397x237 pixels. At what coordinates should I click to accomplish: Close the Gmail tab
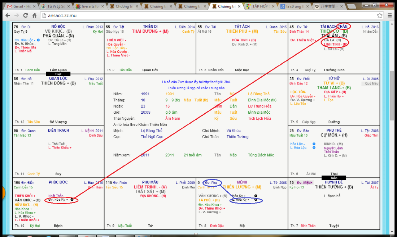pos(35,6)
